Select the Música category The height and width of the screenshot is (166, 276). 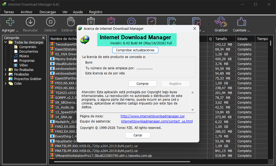pos(24,56)
